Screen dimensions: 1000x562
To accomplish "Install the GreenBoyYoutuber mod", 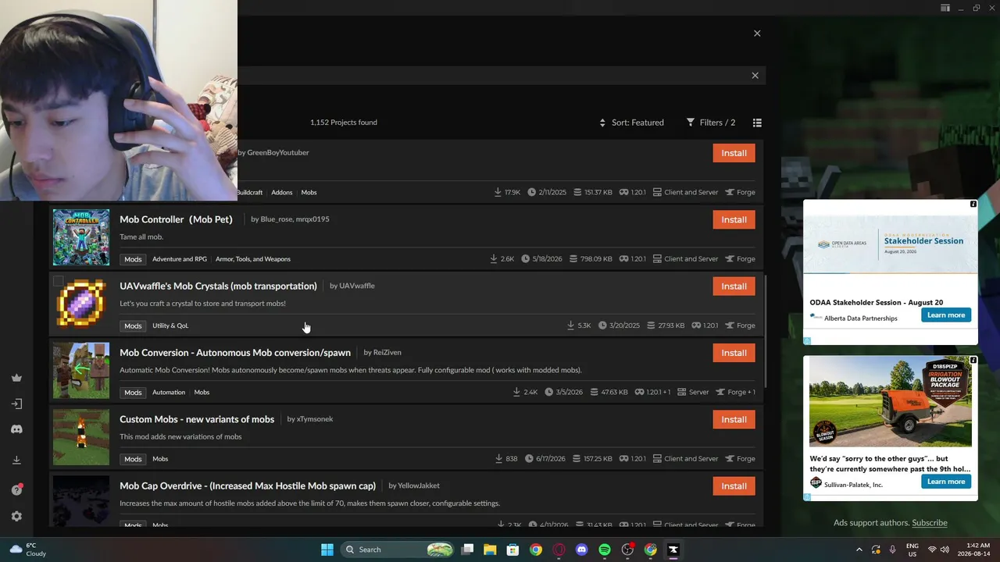I will click(734, 153).
